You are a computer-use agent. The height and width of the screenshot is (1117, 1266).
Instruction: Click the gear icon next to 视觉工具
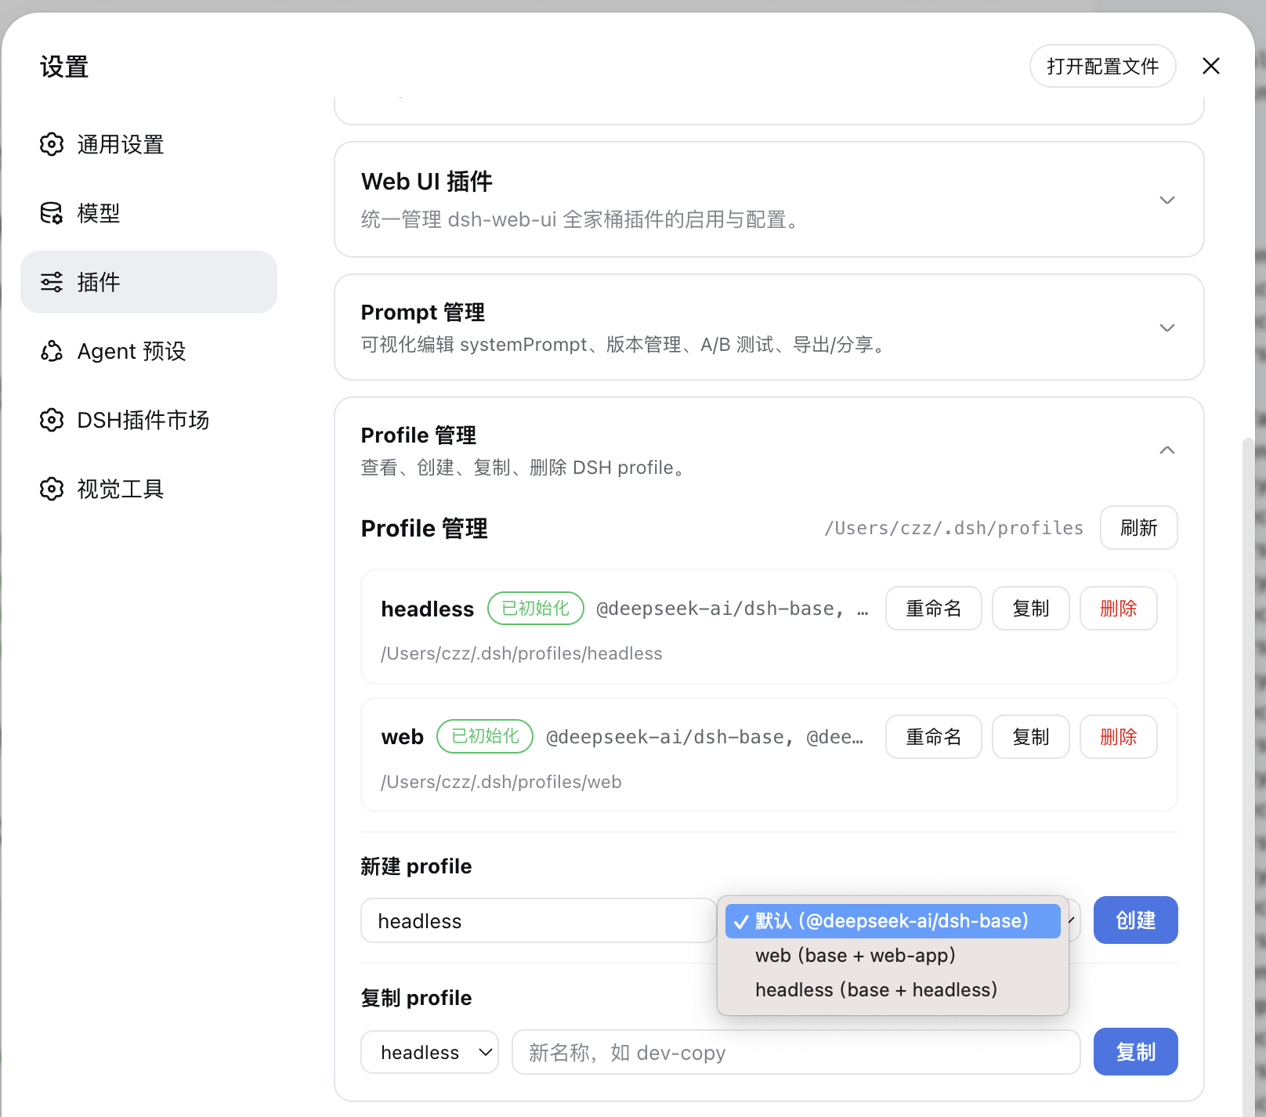(52, 489)
